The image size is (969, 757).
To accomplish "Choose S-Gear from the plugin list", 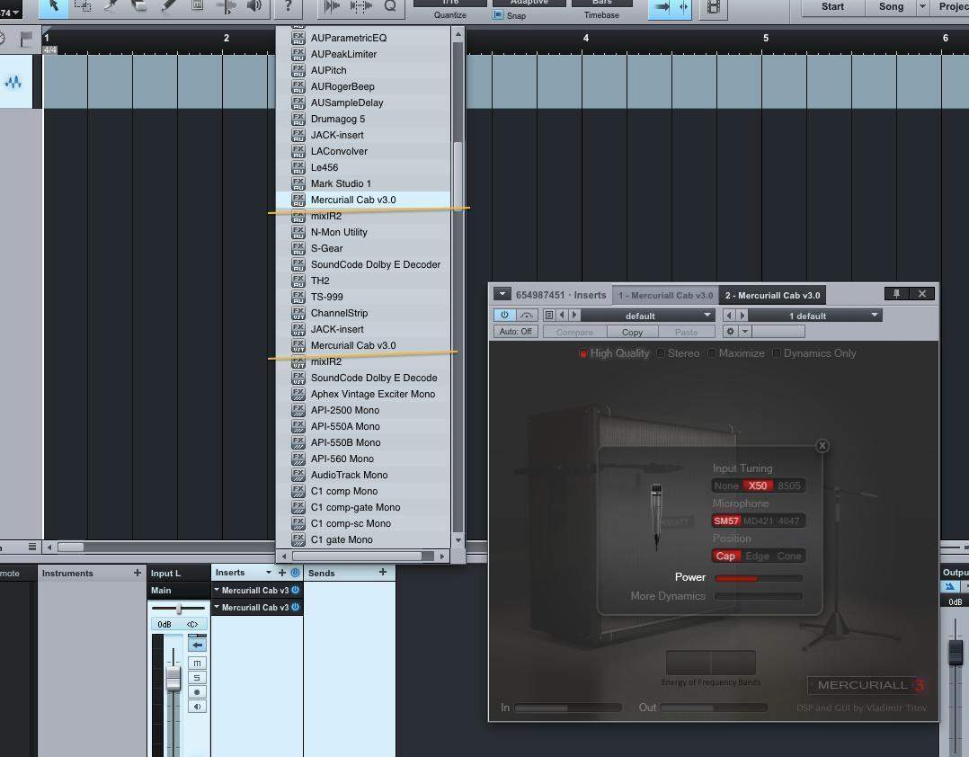I will pyautogui.click(x=327, y=248).
